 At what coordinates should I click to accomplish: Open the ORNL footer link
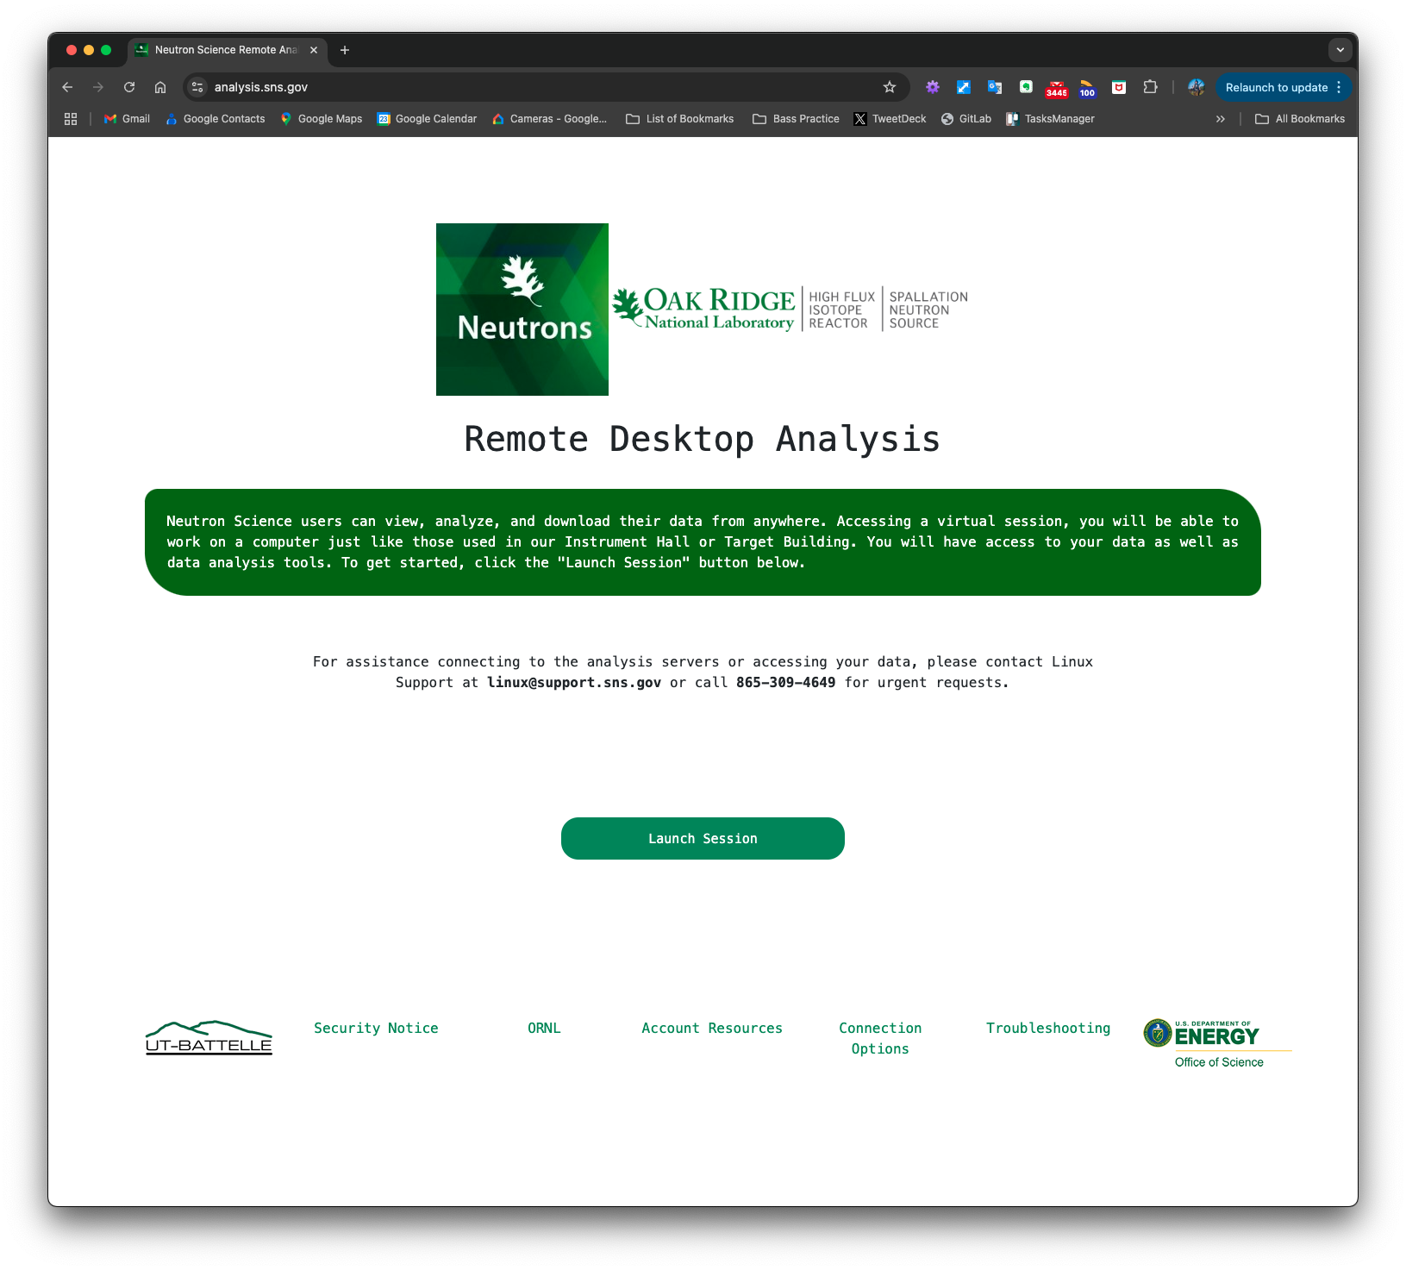544,1028
